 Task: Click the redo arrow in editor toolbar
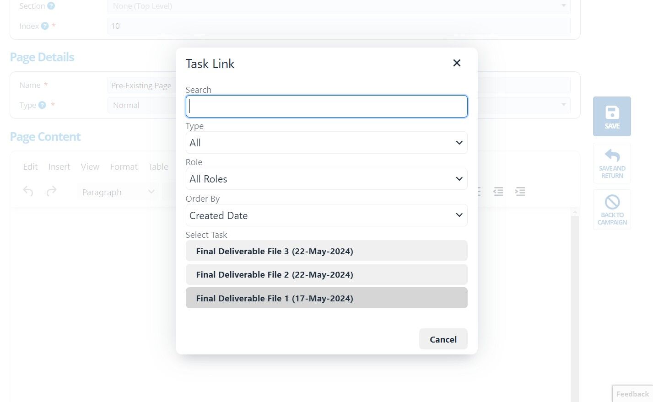(51, 192)
